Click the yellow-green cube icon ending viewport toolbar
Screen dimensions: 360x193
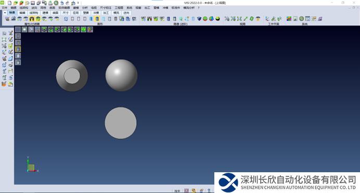tap(90, 29)
